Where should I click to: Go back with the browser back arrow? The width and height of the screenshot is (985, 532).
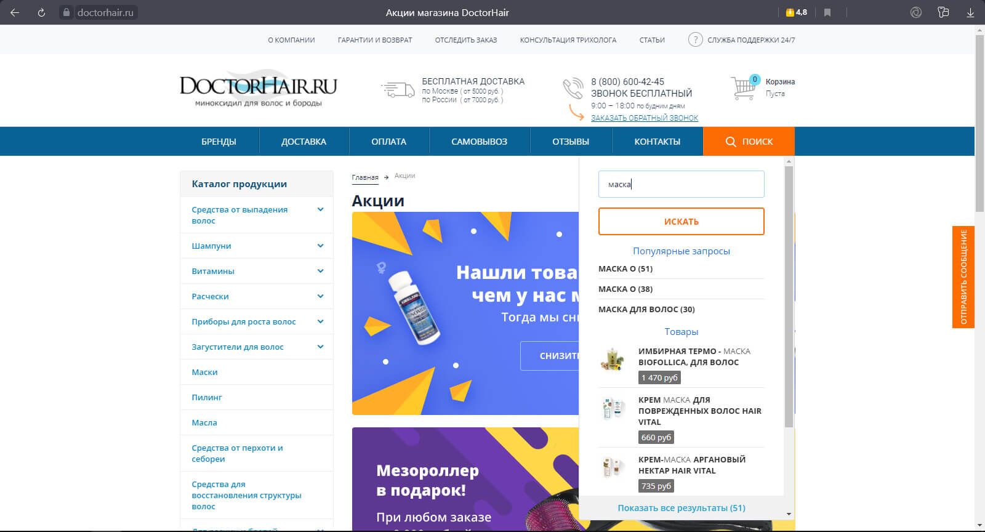coord(15,12)
